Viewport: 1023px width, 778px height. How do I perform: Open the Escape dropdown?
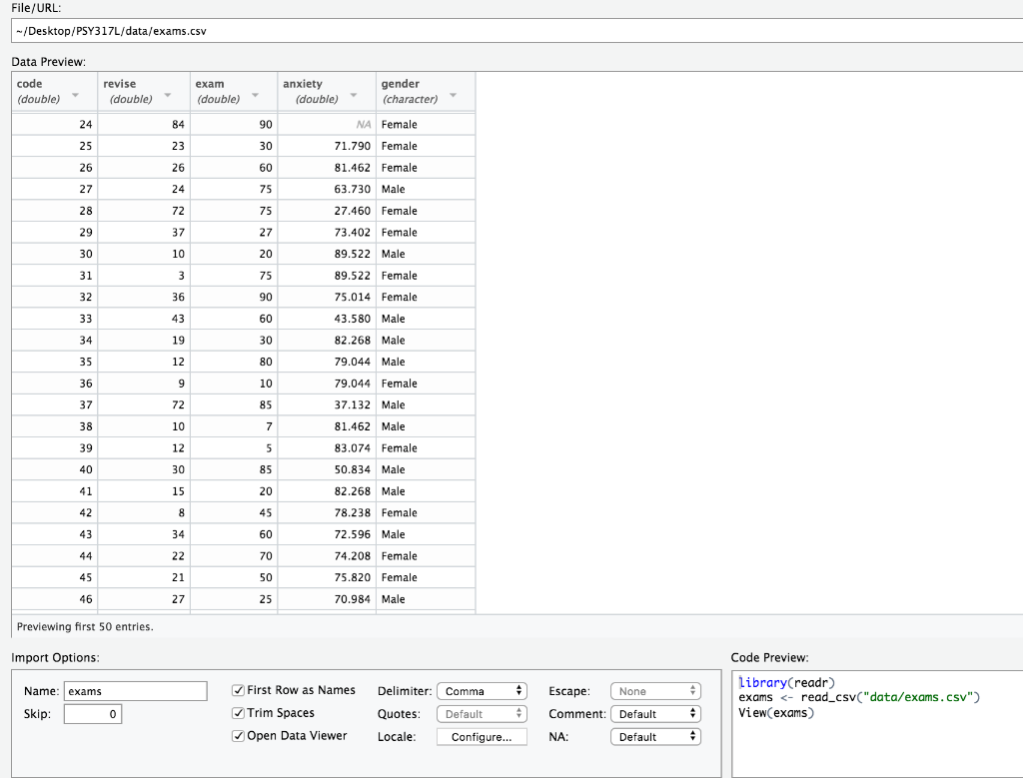click(655, 690)
